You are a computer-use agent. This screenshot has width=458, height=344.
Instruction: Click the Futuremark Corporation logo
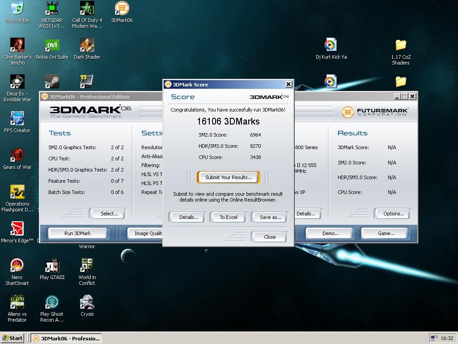click(375, 112)
